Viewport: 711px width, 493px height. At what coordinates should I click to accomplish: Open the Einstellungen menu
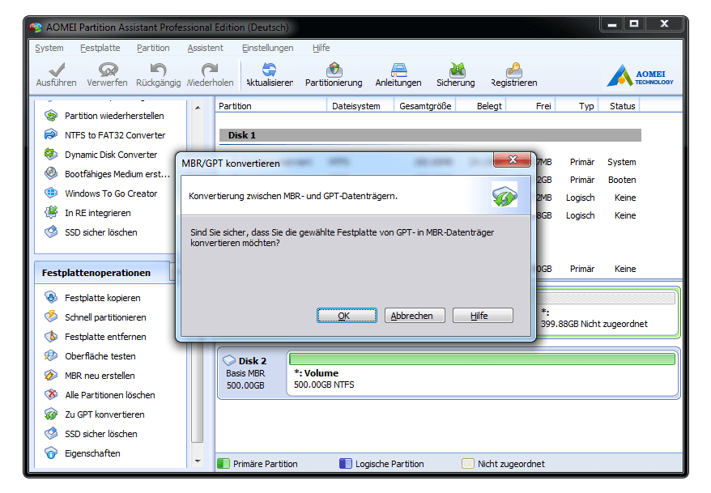[x=267, y=48]
